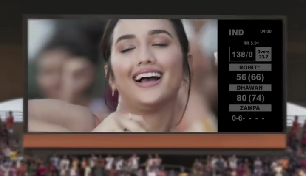Click the 0-6 ball-by-ball record
The width and height of the screenshot is (306, 176).
pyautogui.click(x=238, y=118)
